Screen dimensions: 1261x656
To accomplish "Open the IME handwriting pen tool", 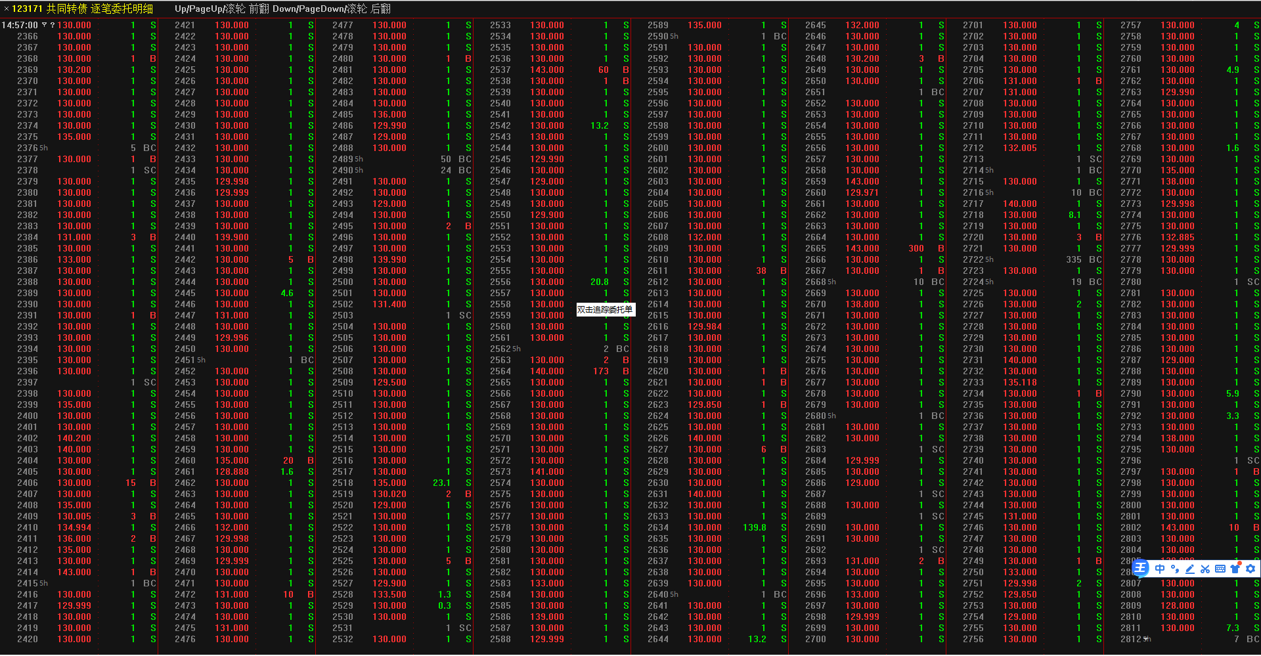I will 1190,569.
